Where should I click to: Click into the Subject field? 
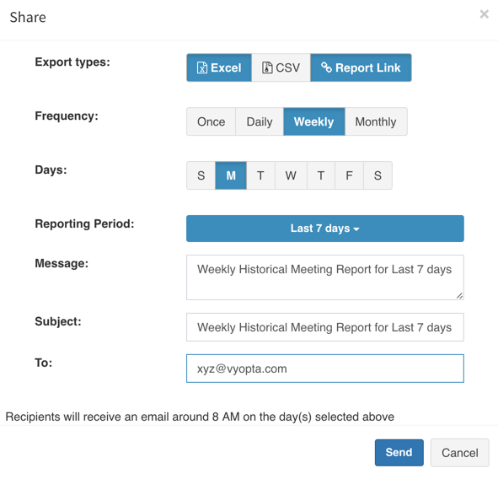(325, 327)
